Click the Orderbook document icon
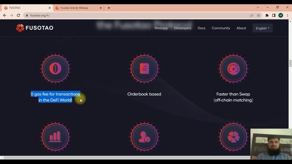Viewport: 292px width, 164px height. point(144,68)
